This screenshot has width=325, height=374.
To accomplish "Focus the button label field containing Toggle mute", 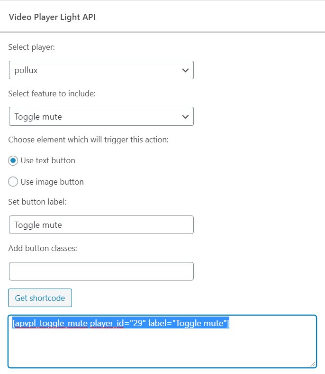I will 101,224.
